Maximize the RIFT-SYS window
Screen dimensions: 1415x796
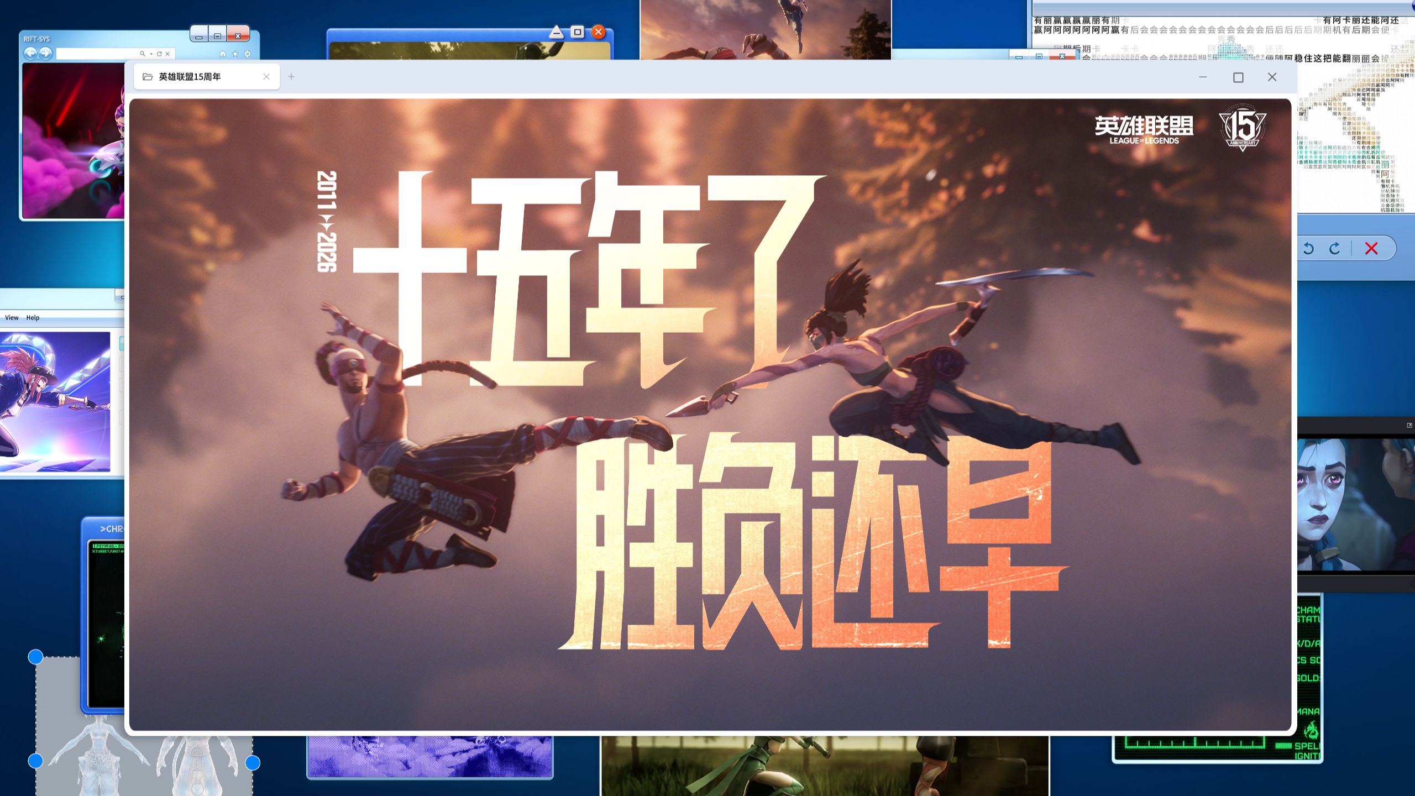click(x=218, y=34)
